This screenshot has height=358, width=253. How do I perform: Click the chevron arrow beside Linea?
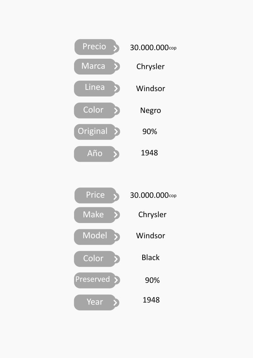coord(116,89)
